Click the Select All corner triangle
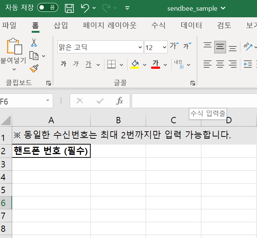The image size is (257, 238). click(6, 120)
